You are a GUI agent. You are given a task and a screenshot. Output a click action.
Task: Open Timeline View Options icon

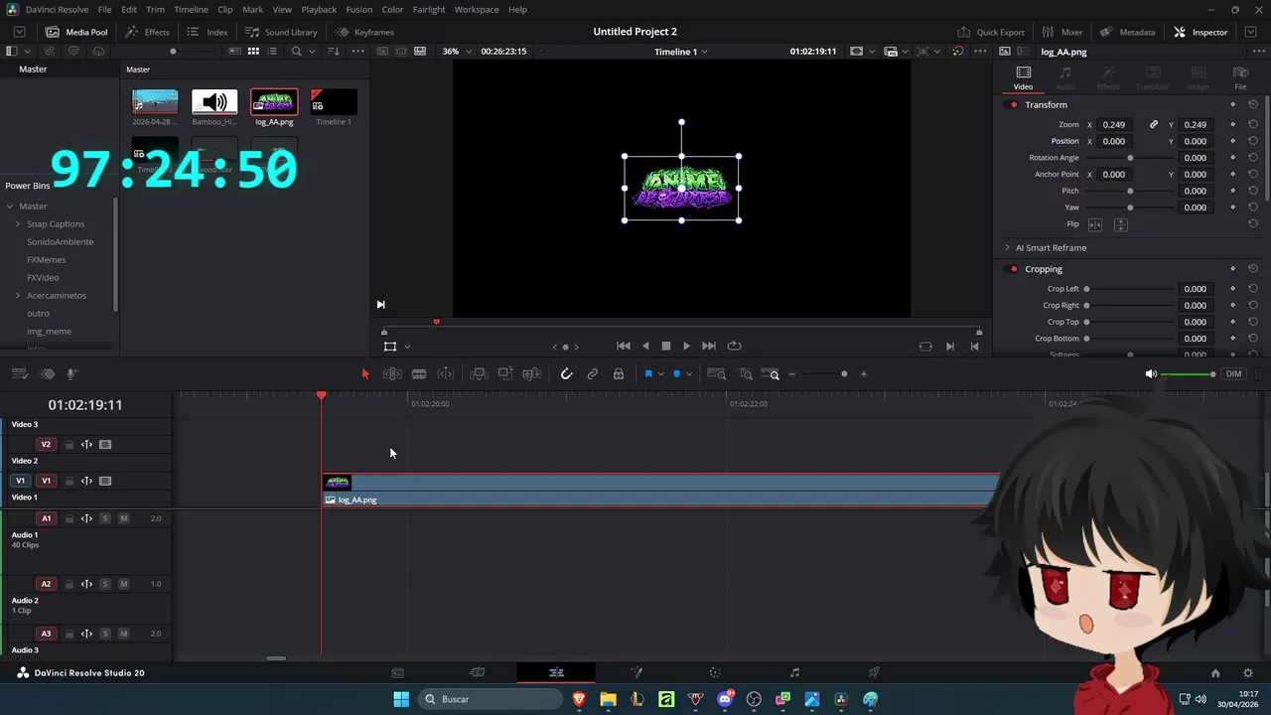coord(19,374)
